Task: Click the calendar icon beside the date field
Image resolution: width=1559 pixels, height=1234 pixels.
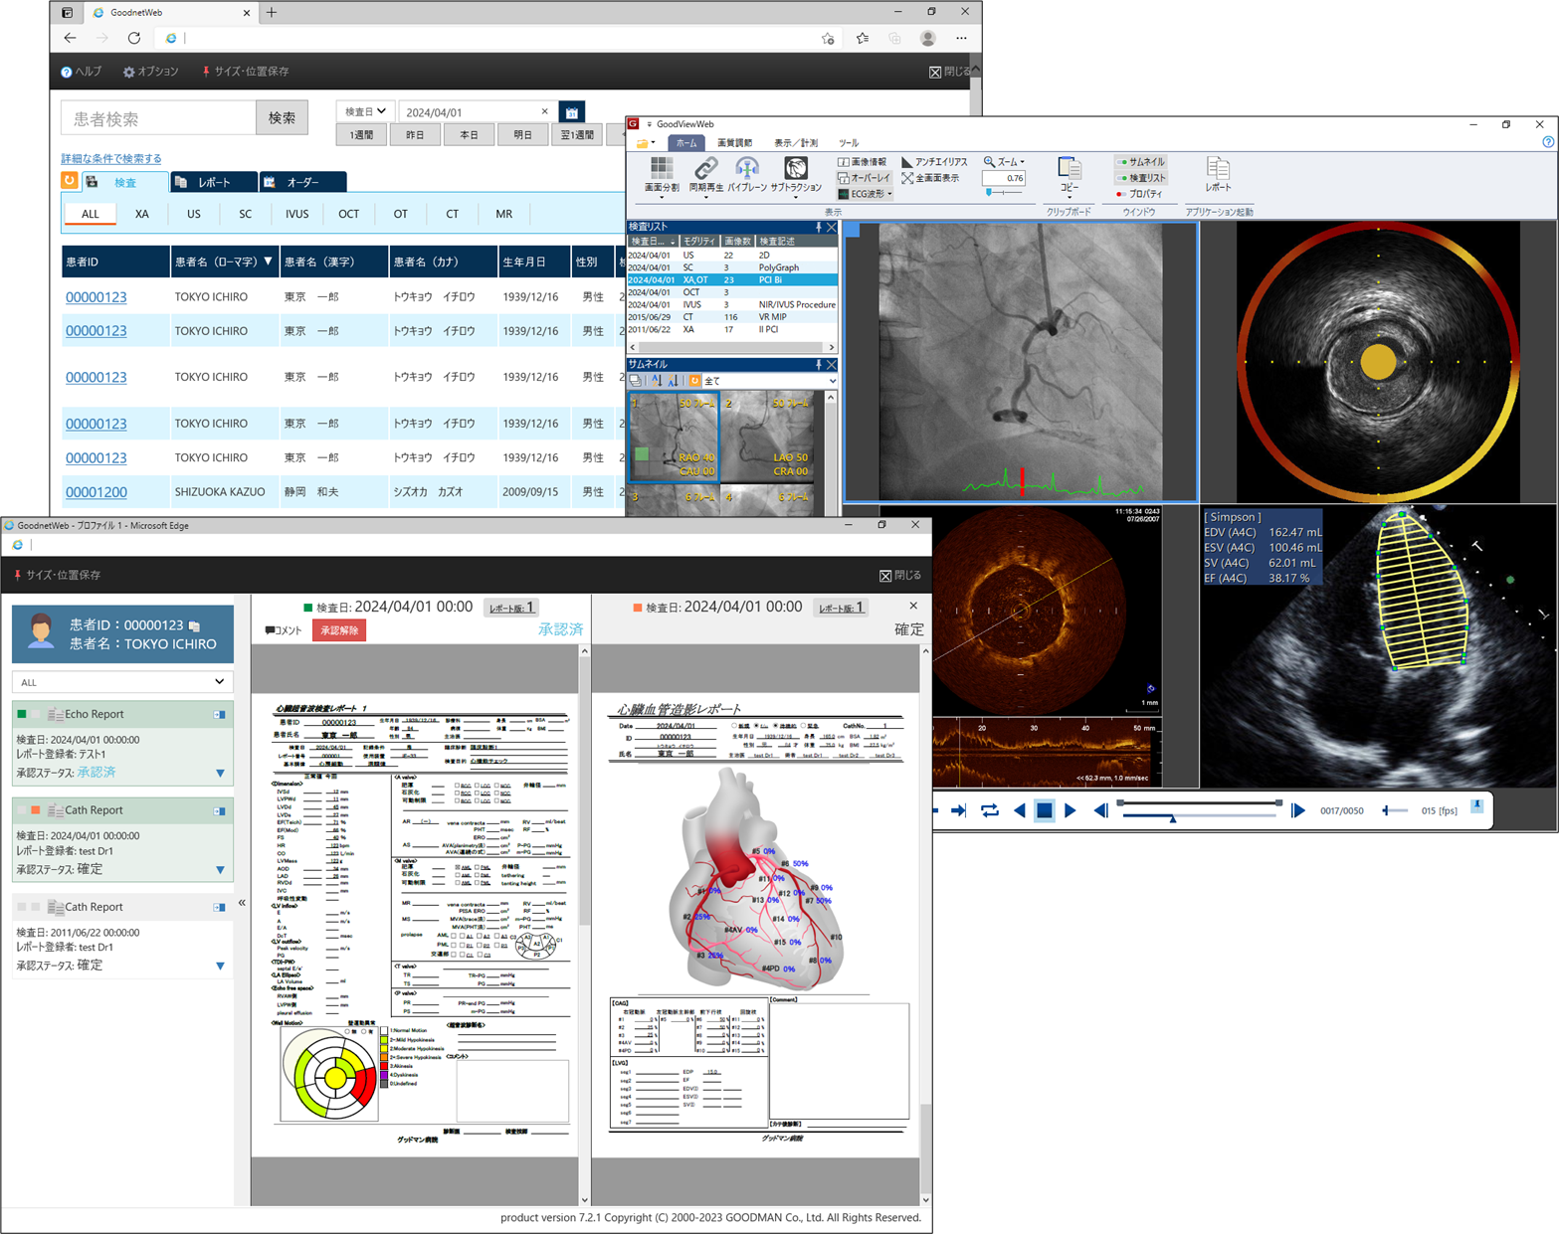Action: click(572, 112)
